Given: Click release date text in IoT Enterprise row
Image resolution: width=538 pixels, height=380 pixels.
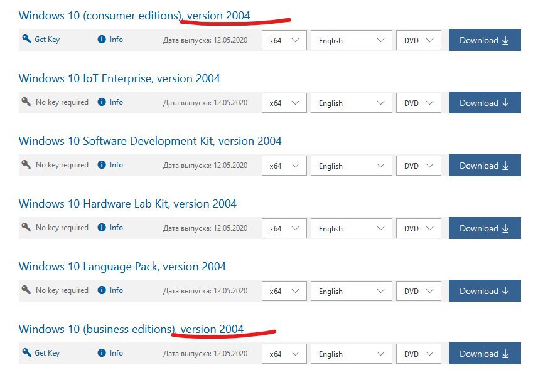Looking at the screenshot, I should pos(205,103).
